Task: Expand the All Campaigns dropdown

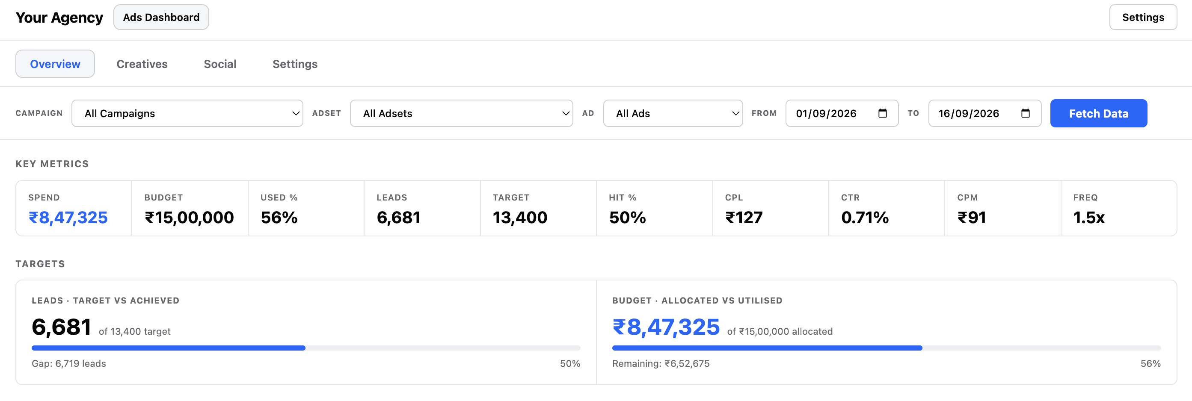Action: [x=187, y=113]
